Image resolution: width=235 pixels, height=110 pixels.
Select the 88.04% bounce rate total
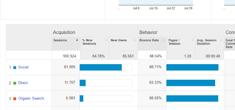156,56
